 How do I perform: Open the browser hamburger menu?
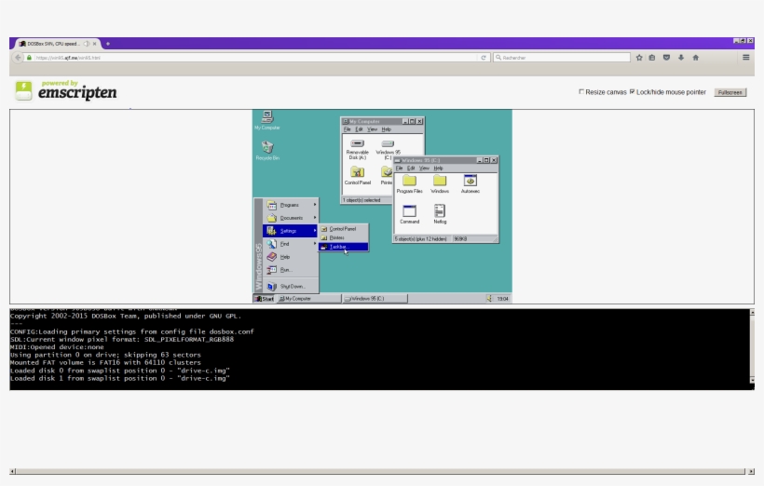coord(746,58)
